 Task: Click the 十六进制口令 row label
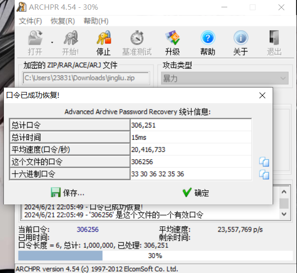click(x=70, y=174)
